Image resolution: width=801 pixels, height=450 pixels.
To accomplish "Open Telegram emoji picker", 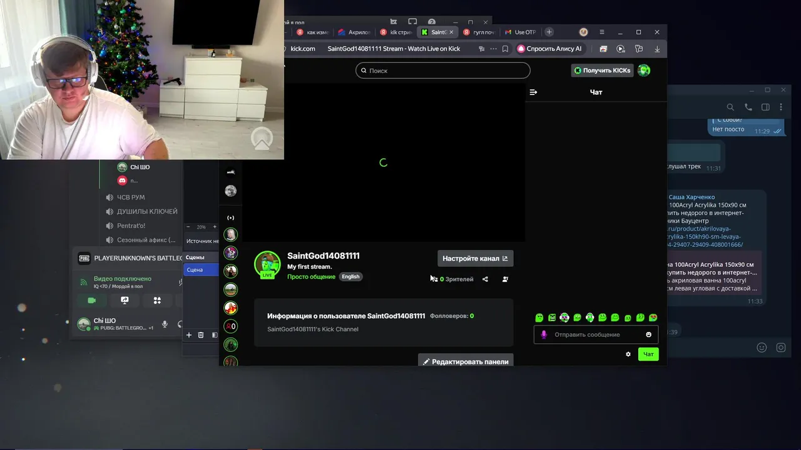I will click(x=762, y=347).
